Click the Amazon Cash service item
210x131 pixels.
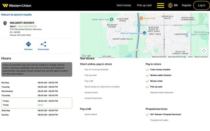click(91, 92)
